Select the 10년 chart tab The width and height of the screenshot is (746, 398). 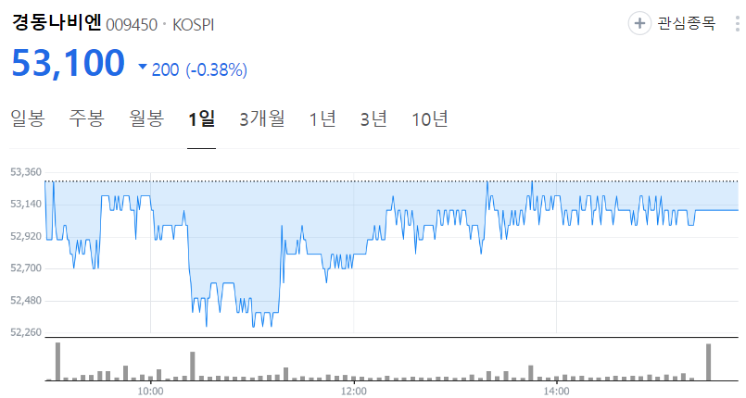coord(430,118)
